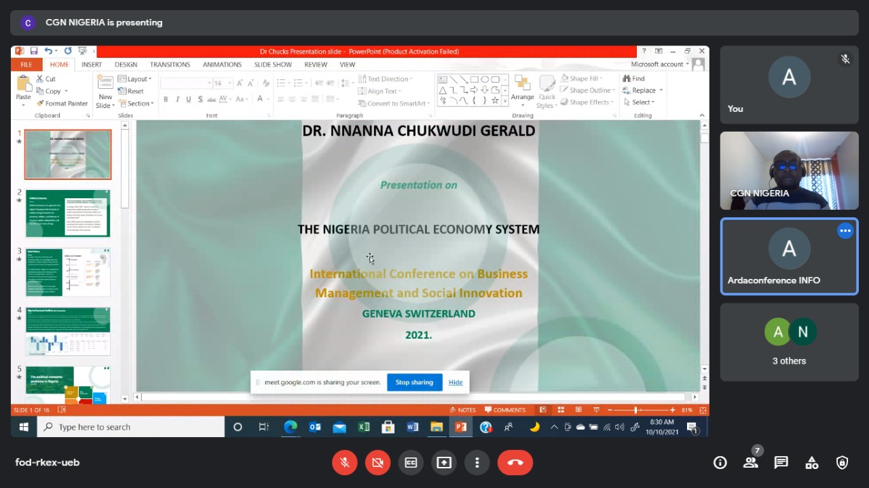Screen dimensions: 869x488
Task: Expand the Layout dropdown
Action: (x=134, y=79)
